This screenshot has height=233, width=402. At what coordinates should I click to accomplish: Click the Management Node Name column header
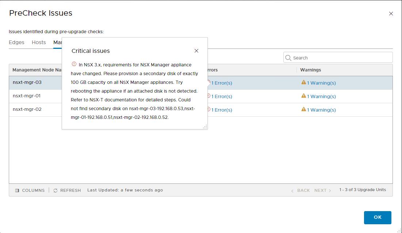pos(37,70)
